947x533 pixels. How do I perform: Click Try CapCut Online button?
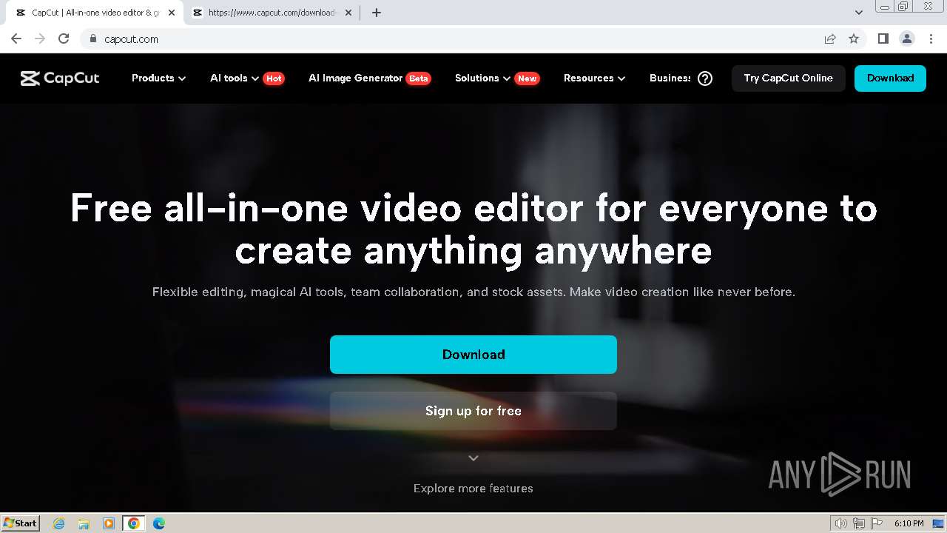click(x=789, y=78)
